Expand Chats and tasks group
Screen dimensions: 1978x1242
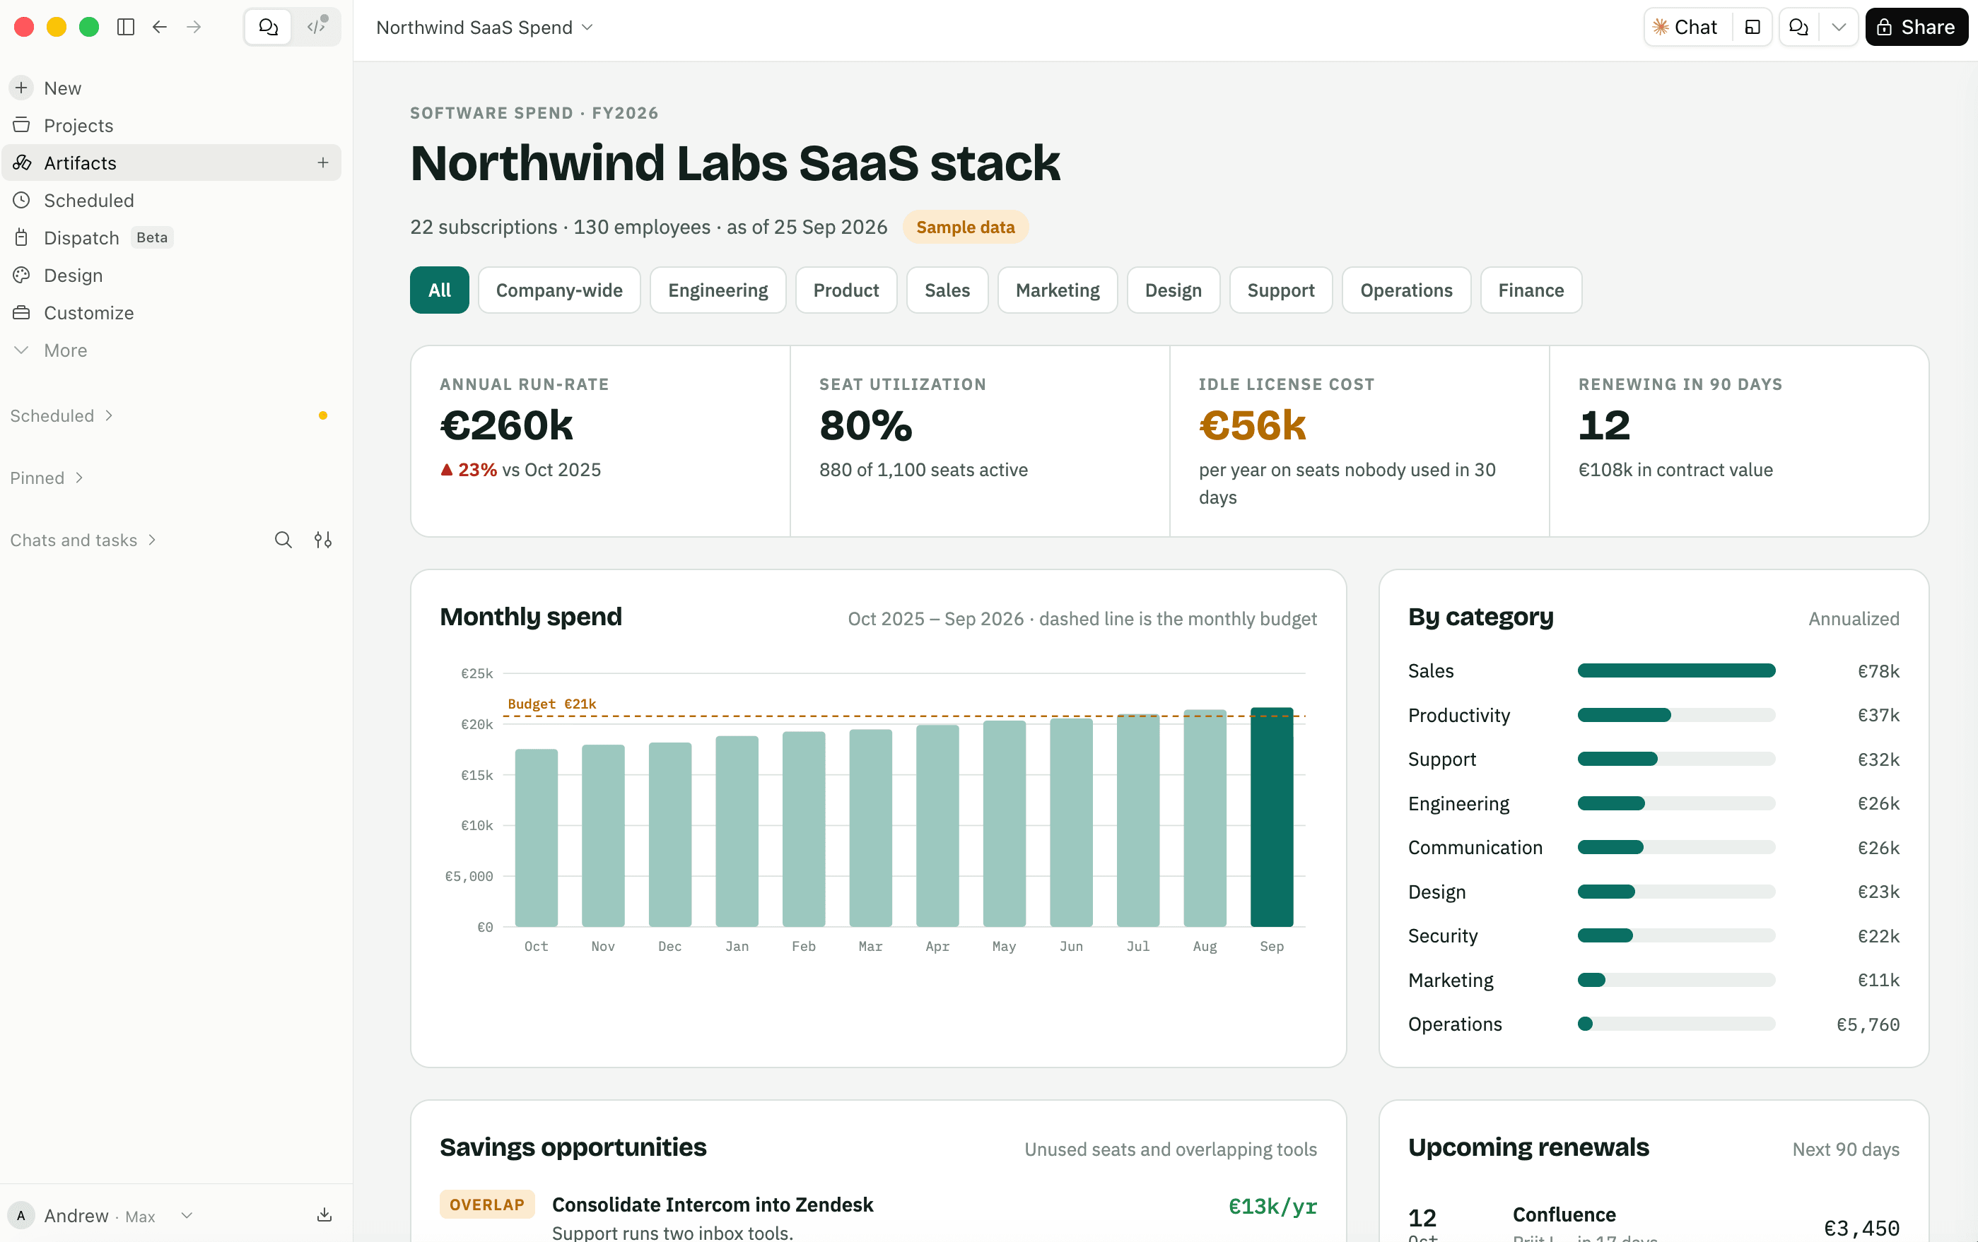click(x=83, y=540)
